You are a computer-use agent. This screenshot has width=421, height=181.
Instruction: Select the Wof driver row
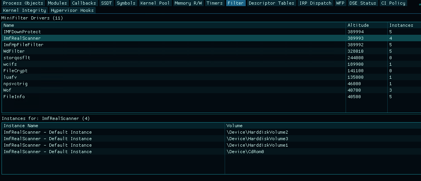212,90
